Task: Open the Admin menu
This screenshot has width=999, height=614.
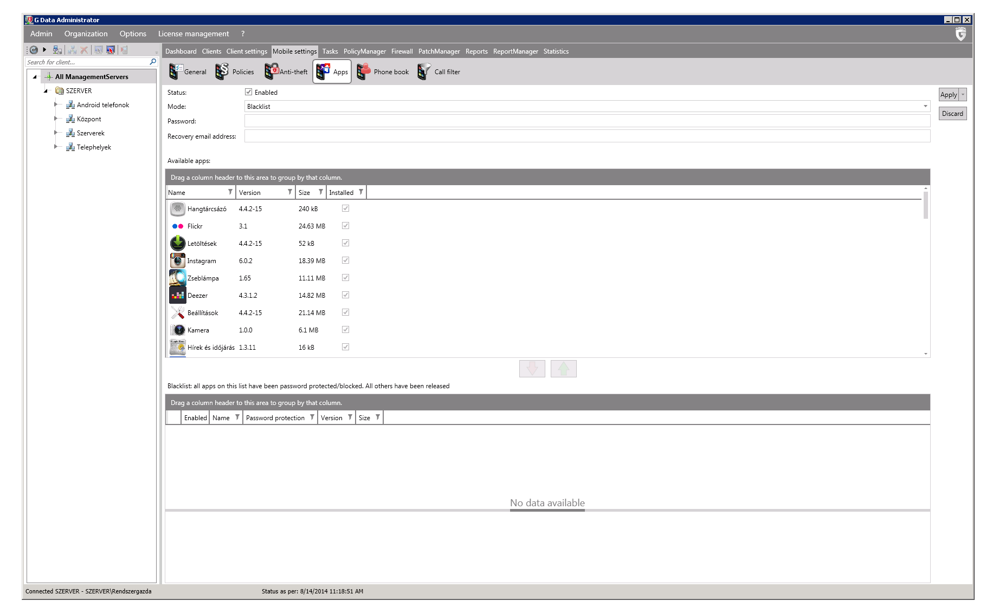Action: [41, 34]
